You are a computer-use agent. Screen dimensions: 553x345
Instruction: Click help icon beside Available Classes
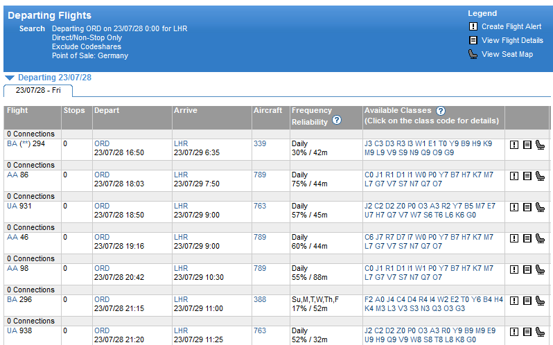click(x=441, y=111)
